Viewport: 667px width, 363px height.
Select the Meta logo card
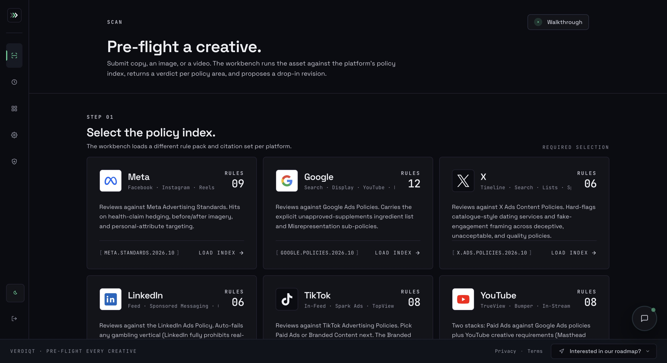click(x=110, y=181)
